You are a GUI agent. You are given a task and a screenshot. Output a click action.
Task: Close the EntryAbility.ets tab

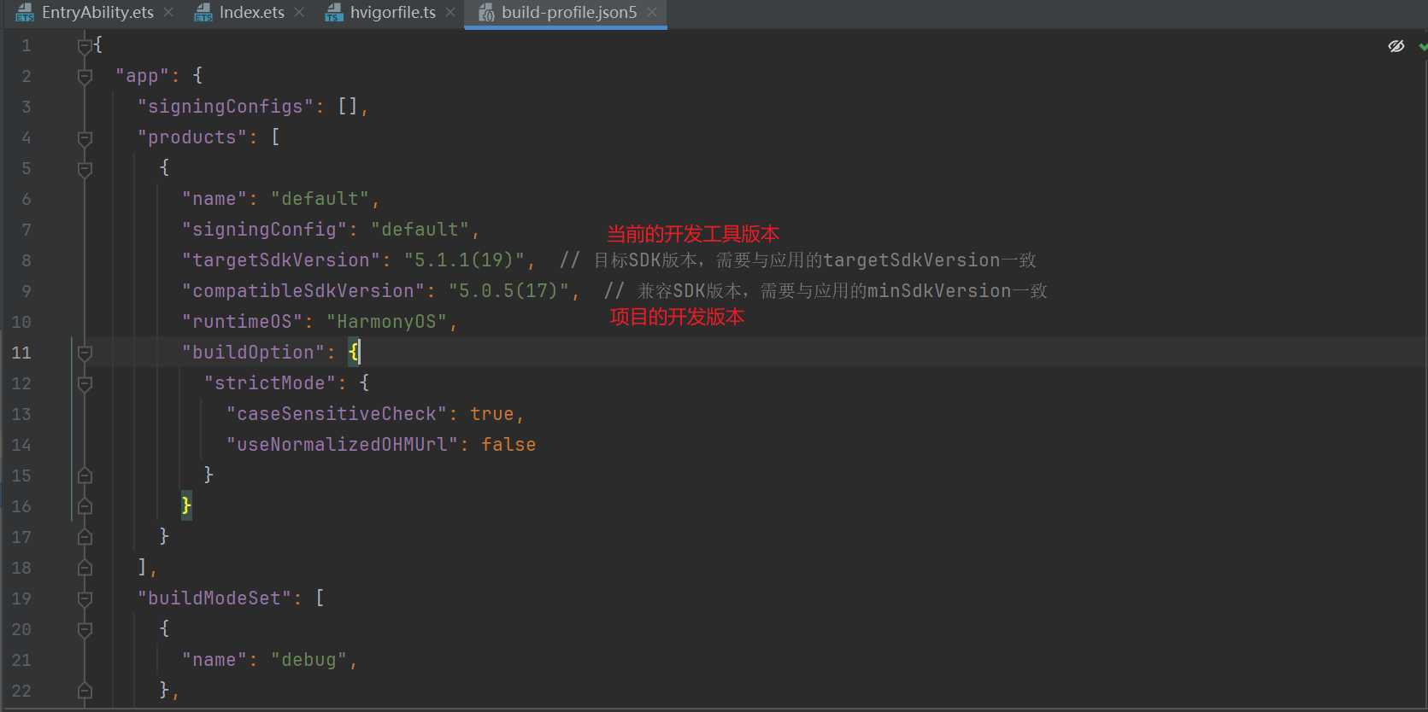tap(168, 12)
